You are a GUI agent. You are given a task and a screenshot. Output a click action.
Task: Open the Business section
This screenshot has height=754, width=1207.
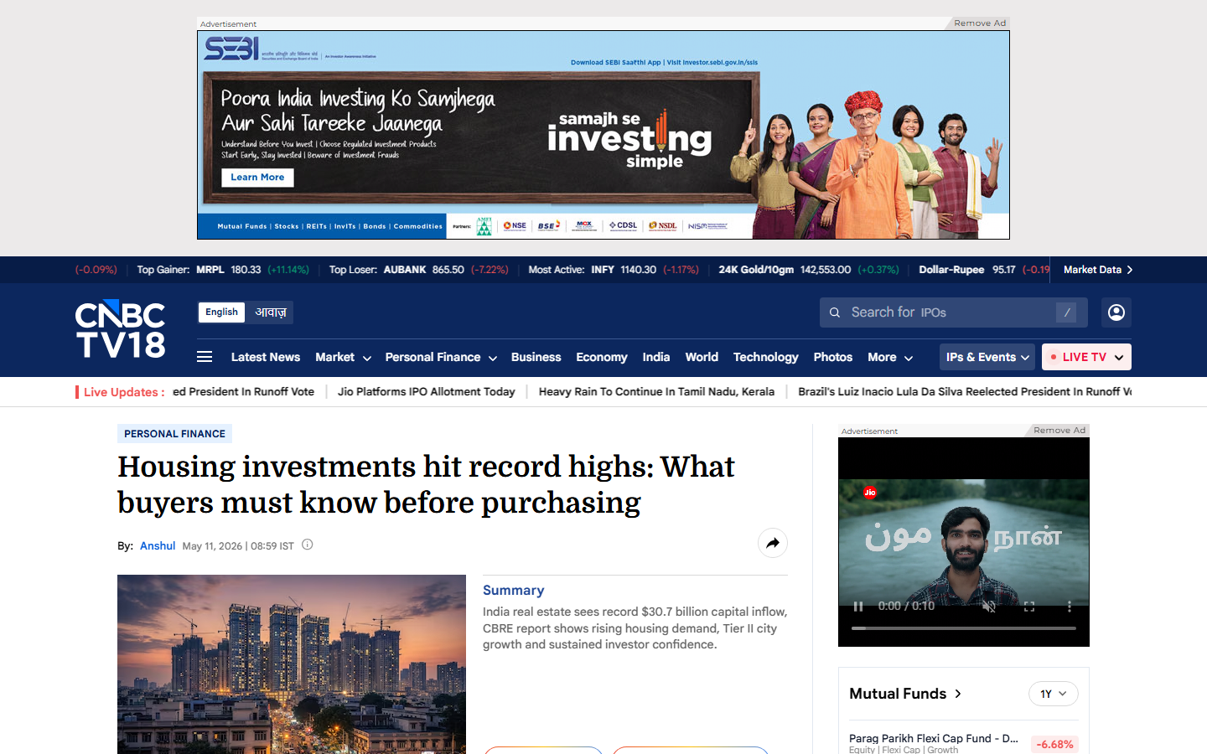pos(536,357)
